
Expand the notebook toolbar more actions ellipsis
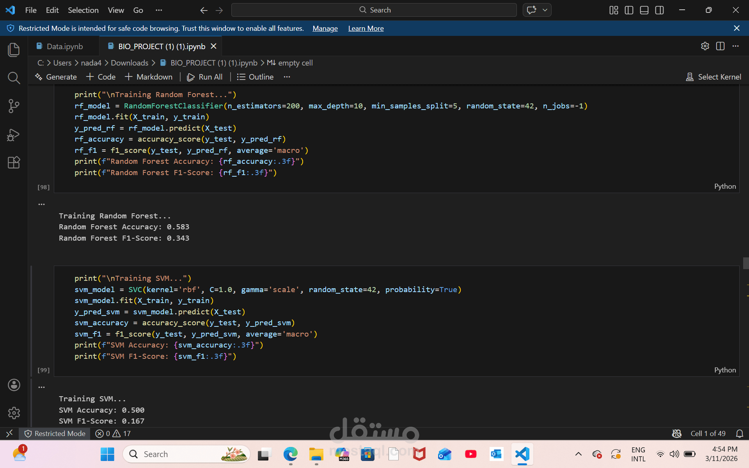(287, 77)
